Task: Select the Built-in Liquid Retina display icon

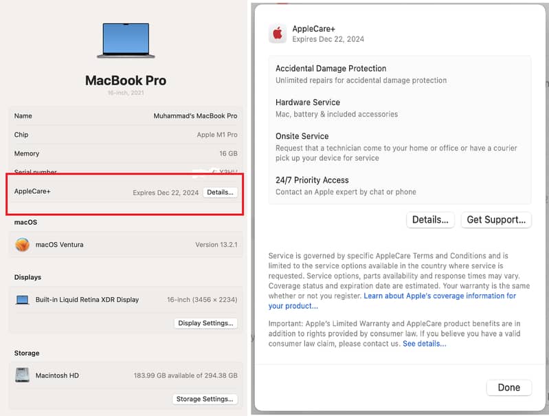Action: [23, 300]
